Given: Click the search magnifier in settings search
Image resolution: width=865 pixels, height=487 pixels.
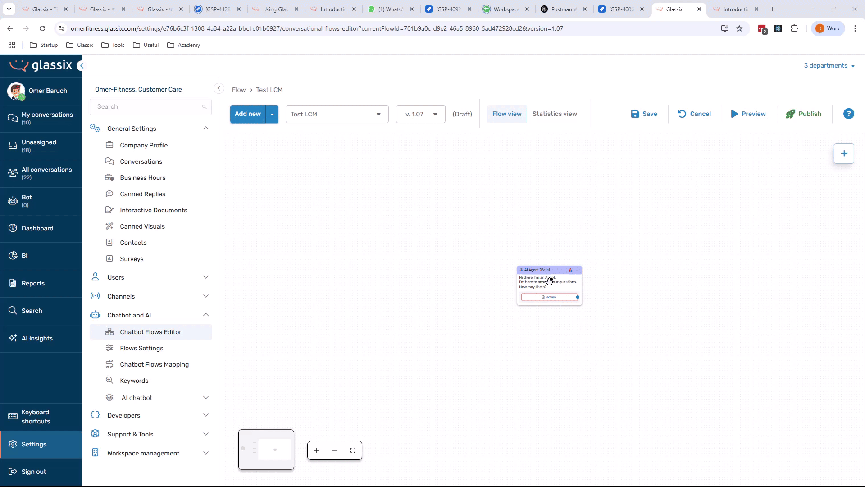Looking at the screenshot, I should 204,107.
